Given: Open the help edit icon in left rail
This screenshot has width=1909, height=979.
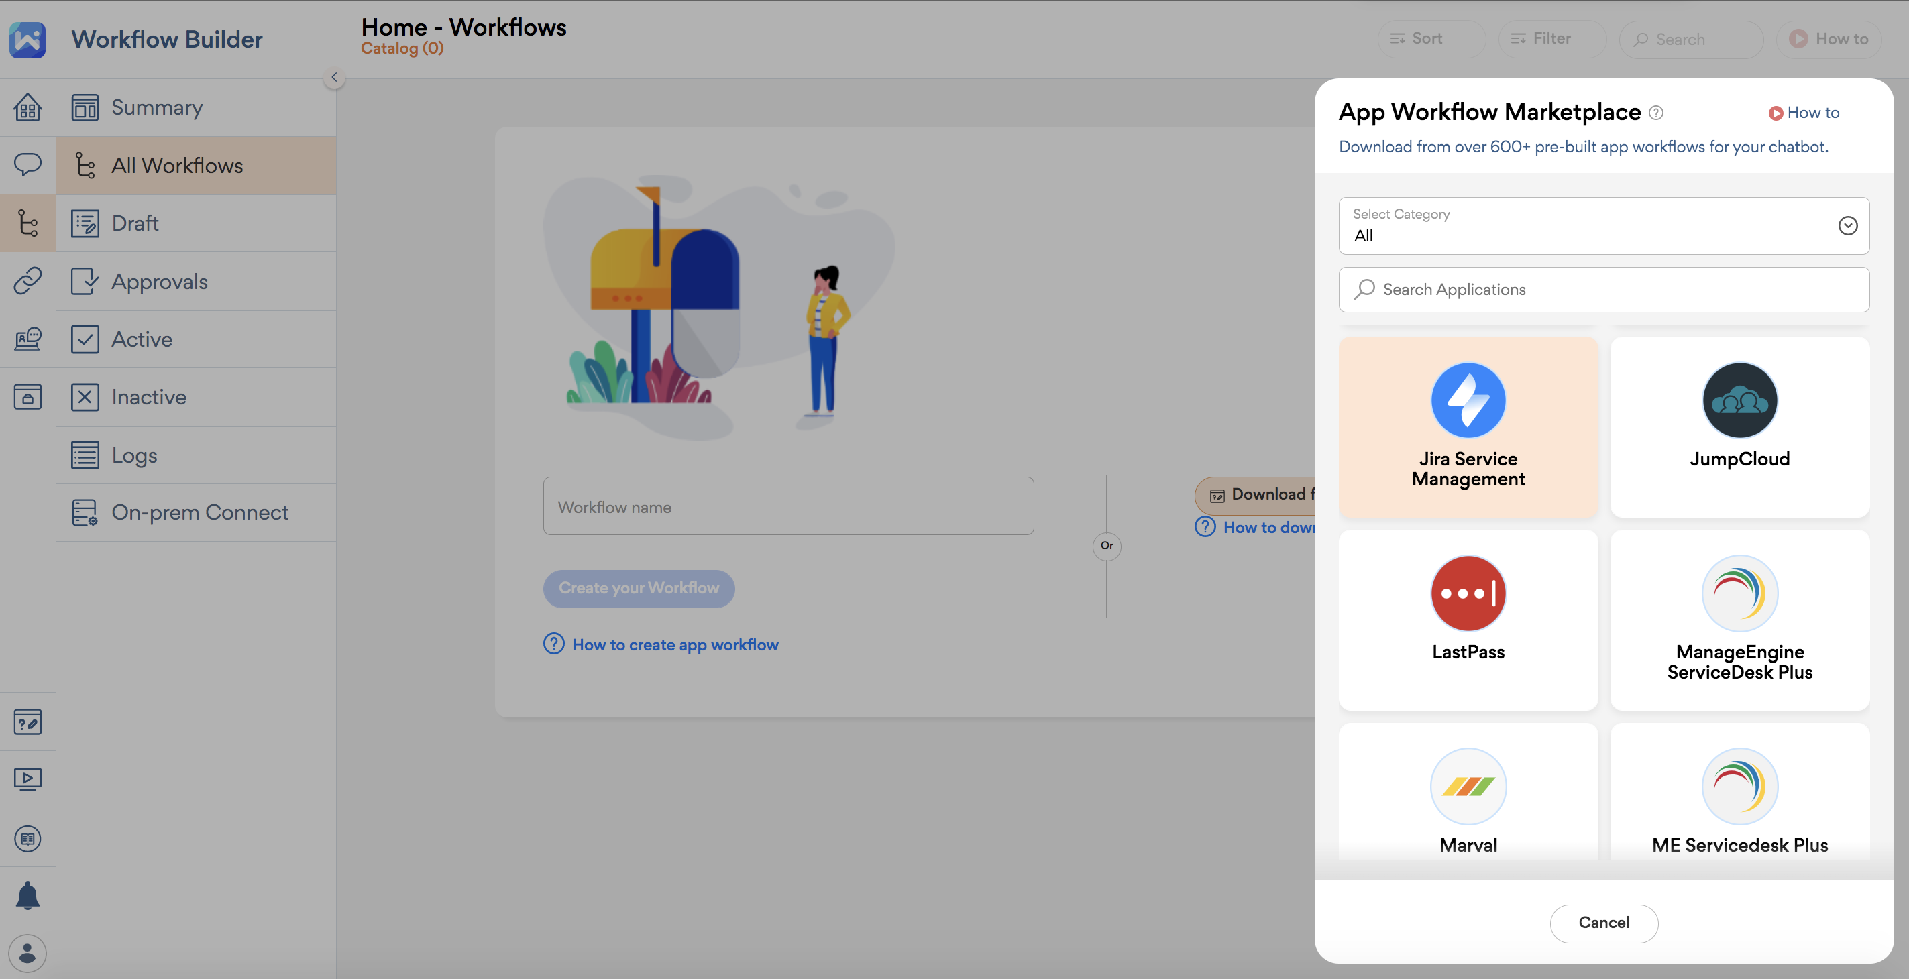Looking at the screenshot, I should [x=28, y=722].
